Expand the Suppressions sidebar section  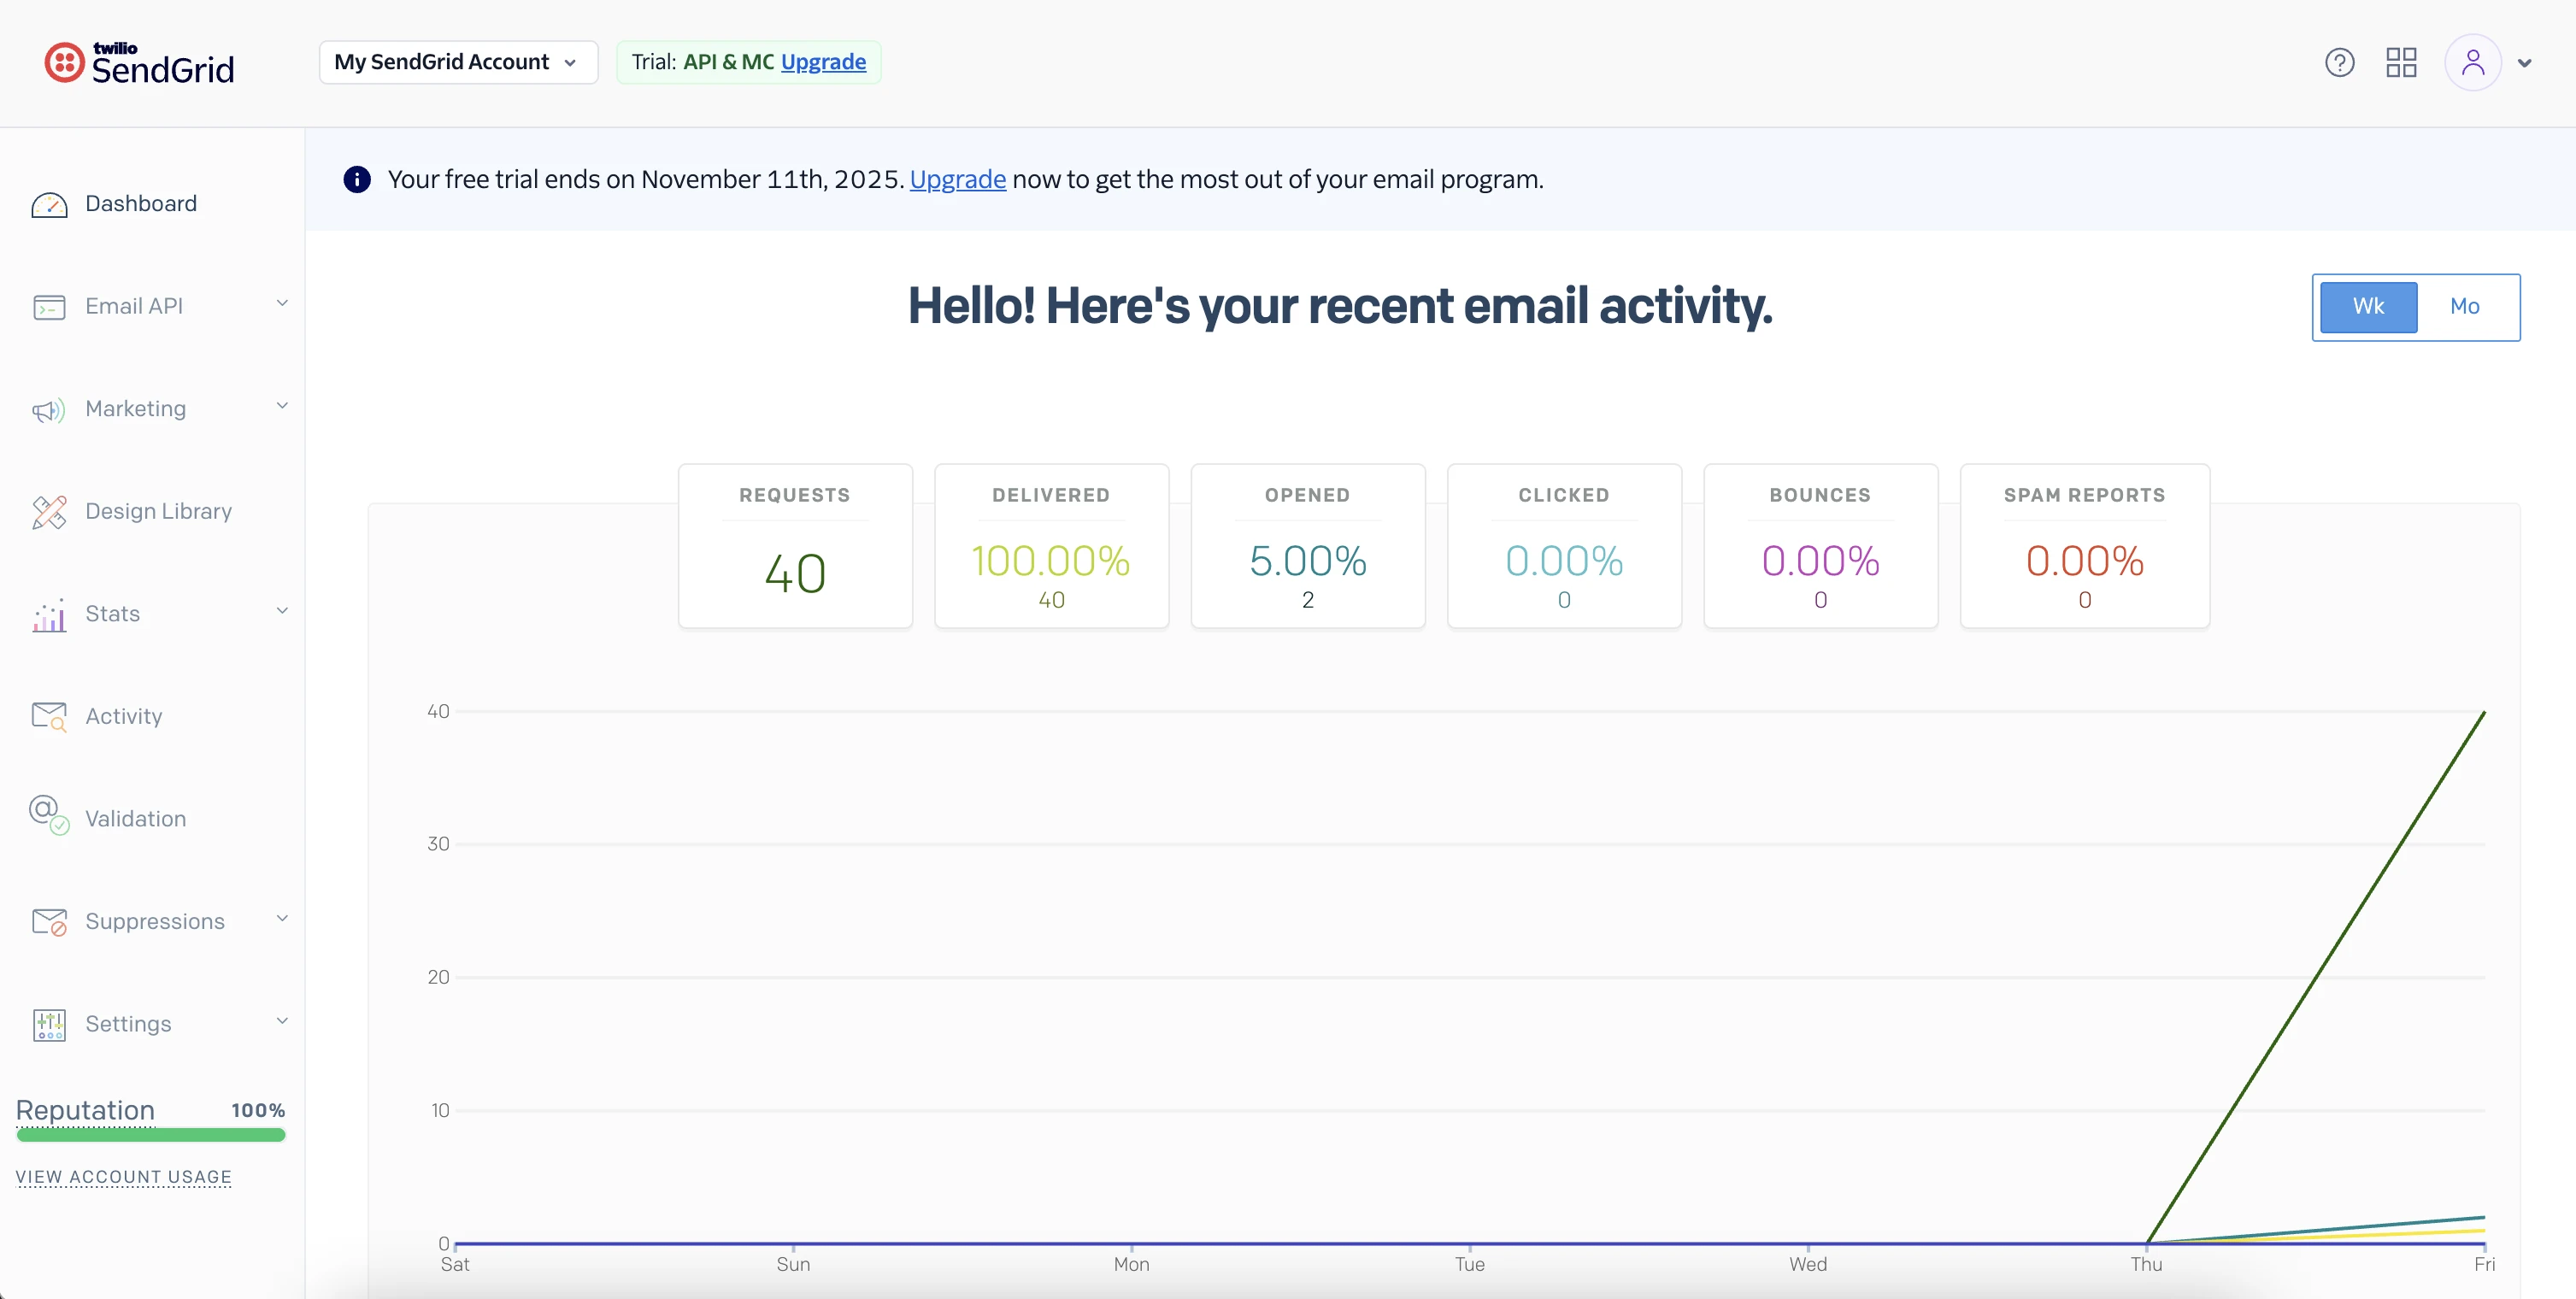click(155, 921)
